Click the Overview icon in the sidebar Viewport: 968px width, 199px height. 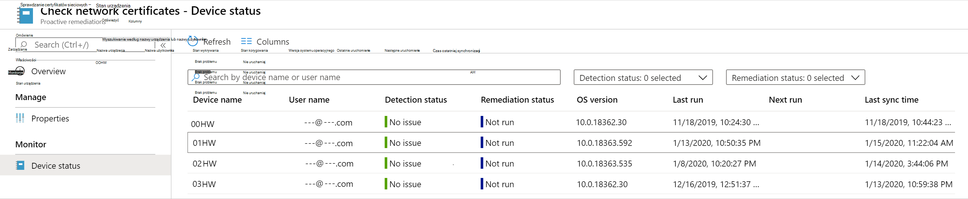(x=20, y=71)
